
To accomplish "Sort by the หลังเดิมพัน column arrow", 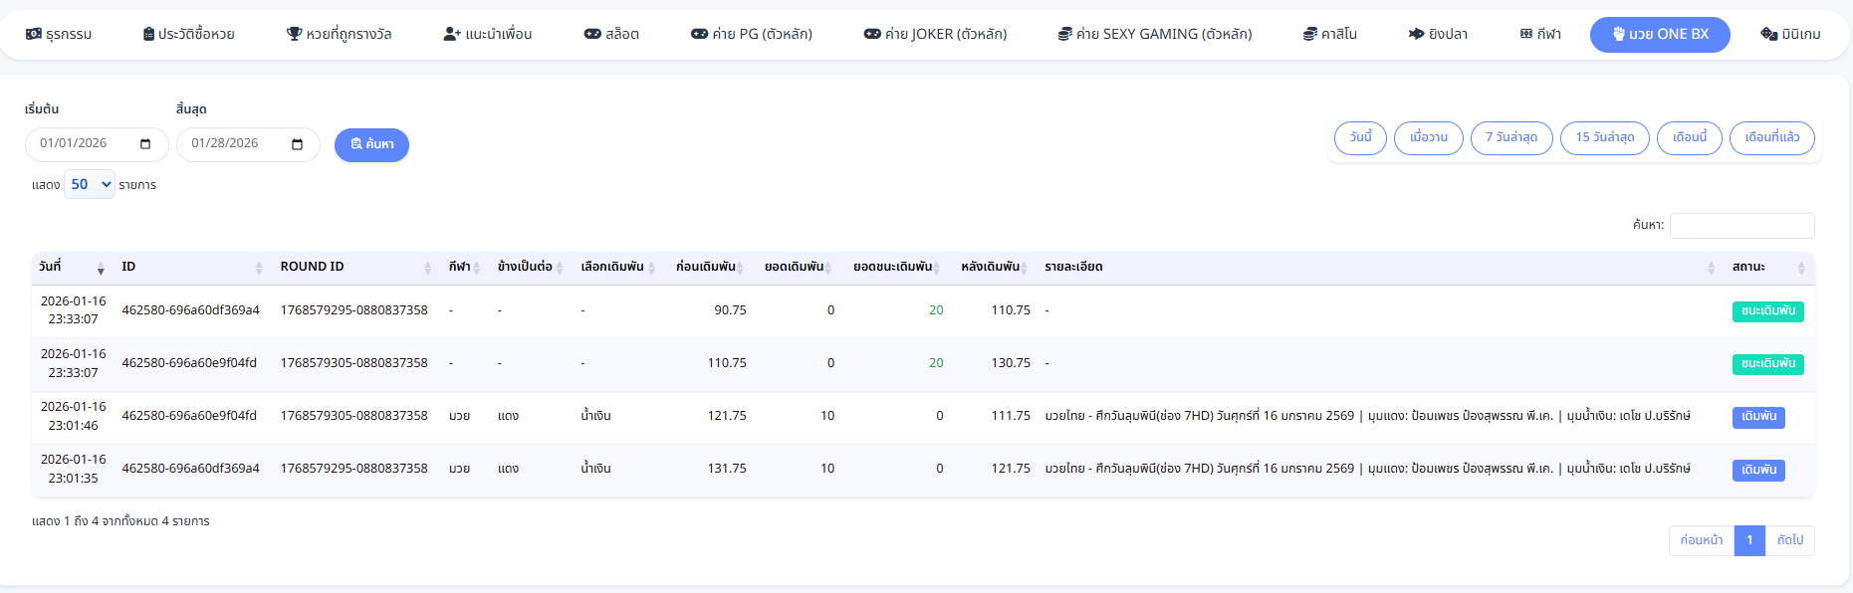I will 1025,268.
